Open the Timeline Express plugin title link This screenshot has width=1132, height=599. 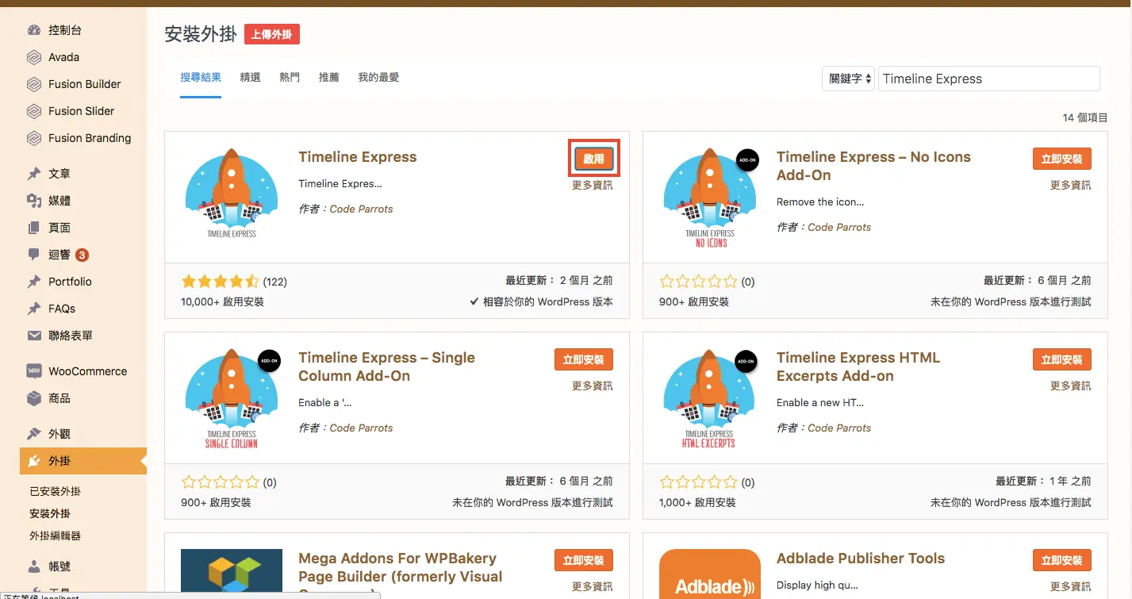[358, 157]
